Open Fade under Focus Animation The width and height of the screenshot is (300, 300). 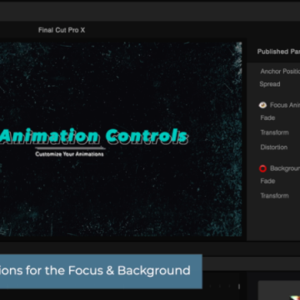click(x=267, y=117)
